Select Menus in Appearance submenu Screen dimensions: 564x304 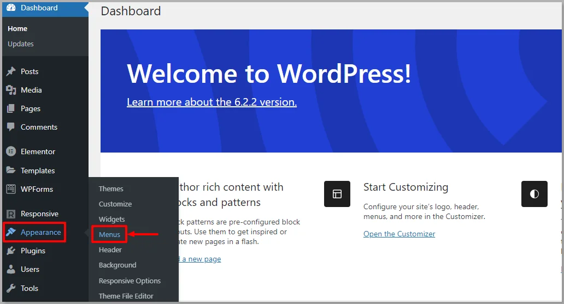[x=109, y=234]
